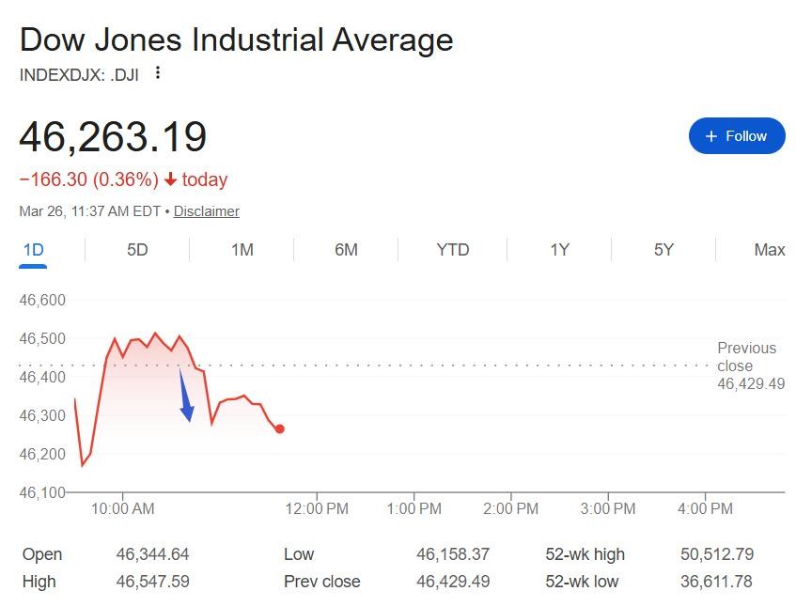Open the Disclaimer link

206,211
